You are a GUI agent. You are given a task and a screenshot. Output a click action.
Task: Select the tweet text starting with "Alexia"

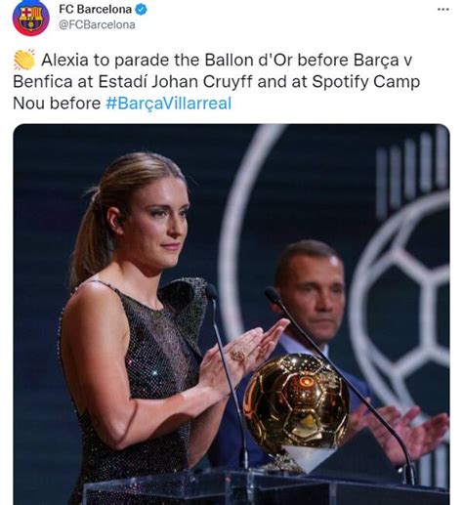pos(217,81)
